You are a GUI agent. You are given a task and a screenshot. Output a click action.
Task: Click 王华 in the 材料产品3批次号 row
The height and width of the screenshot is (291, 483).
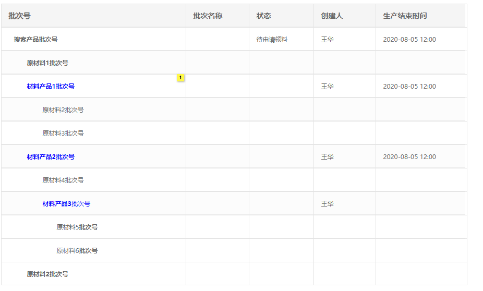(327, 204)
